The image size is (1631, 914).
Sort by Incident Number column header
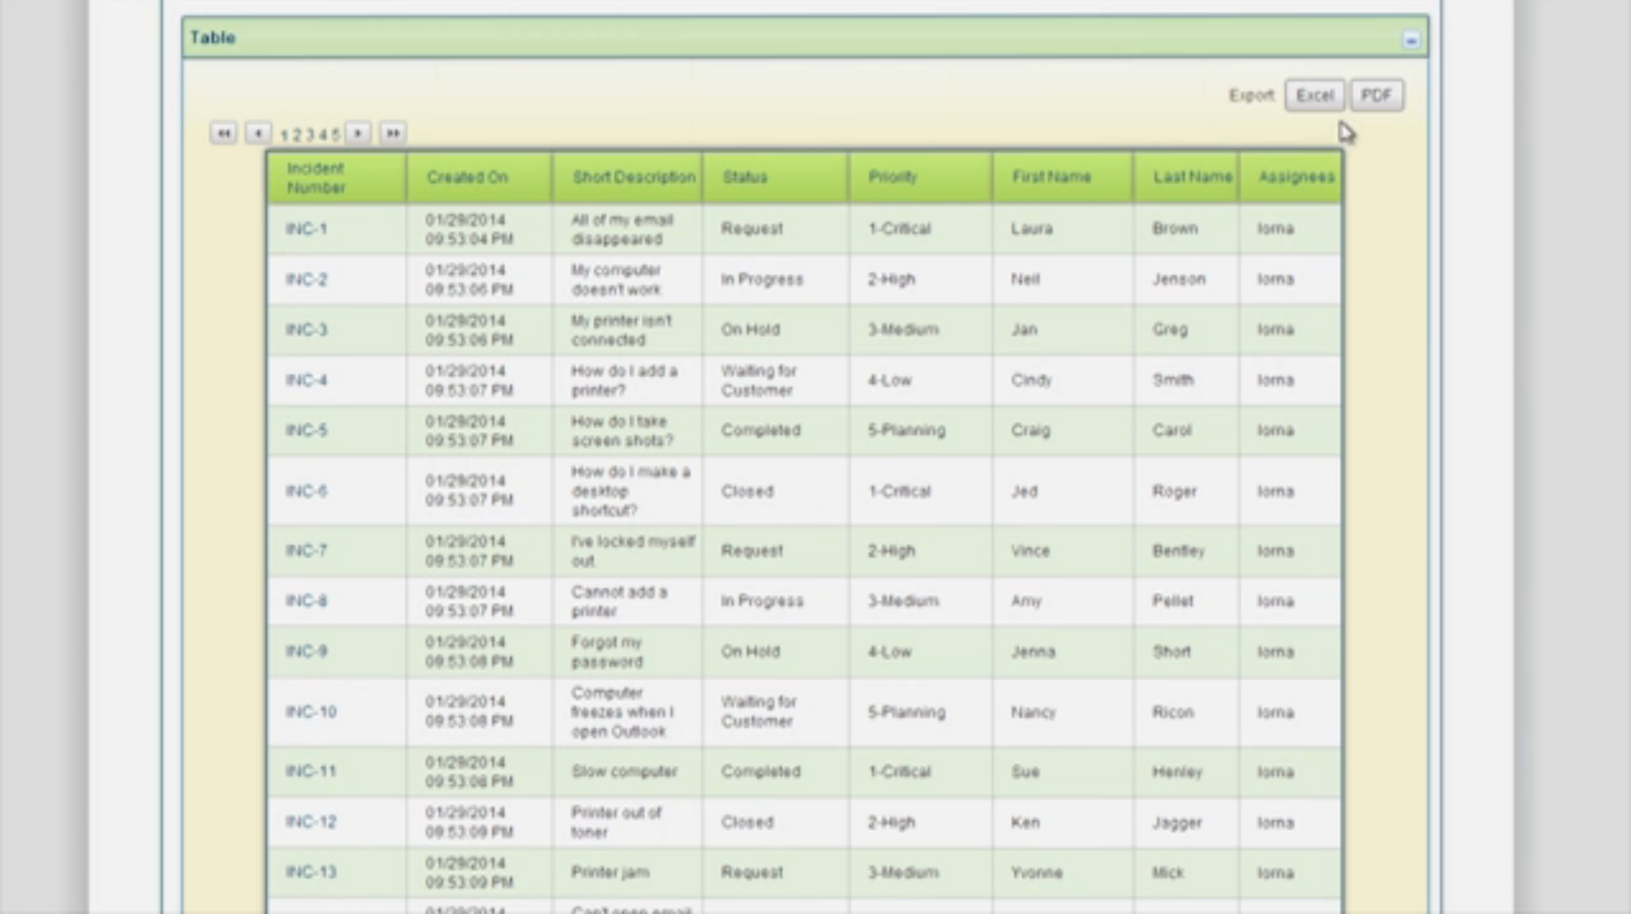(316, 178)
